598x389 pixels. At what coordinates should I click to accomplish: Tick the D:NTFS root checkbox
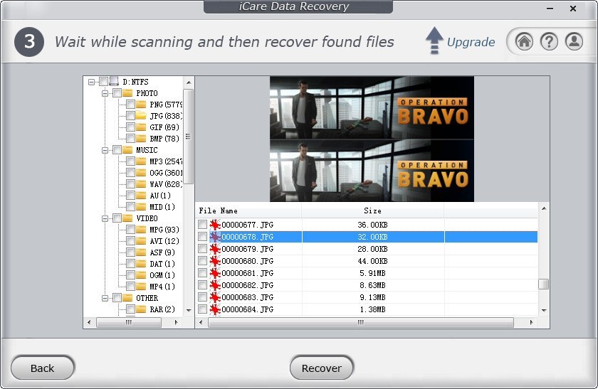click(103, 82)
